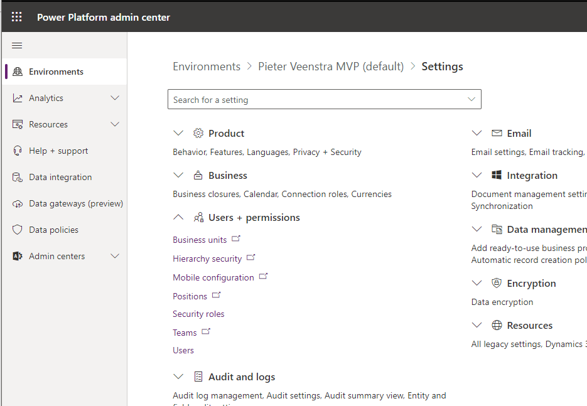
Task: Expand the Data management section chevron
Action: tap(477, 229)
